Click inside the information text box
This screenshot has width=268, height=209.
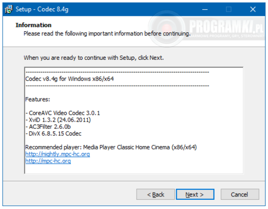tap(134, 120)
